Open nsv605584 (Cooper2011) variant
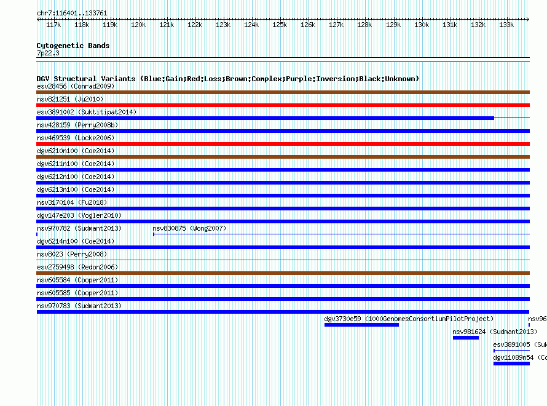Image resolution: width=547 pixels, height=406 pixels. point(77,280)
